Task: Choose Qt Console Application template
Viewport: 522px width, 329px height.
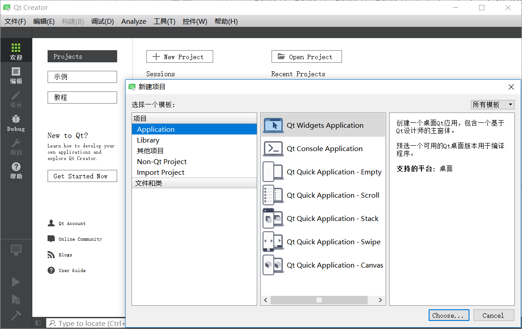Action: pyautogui.click(x=324, y=149)
